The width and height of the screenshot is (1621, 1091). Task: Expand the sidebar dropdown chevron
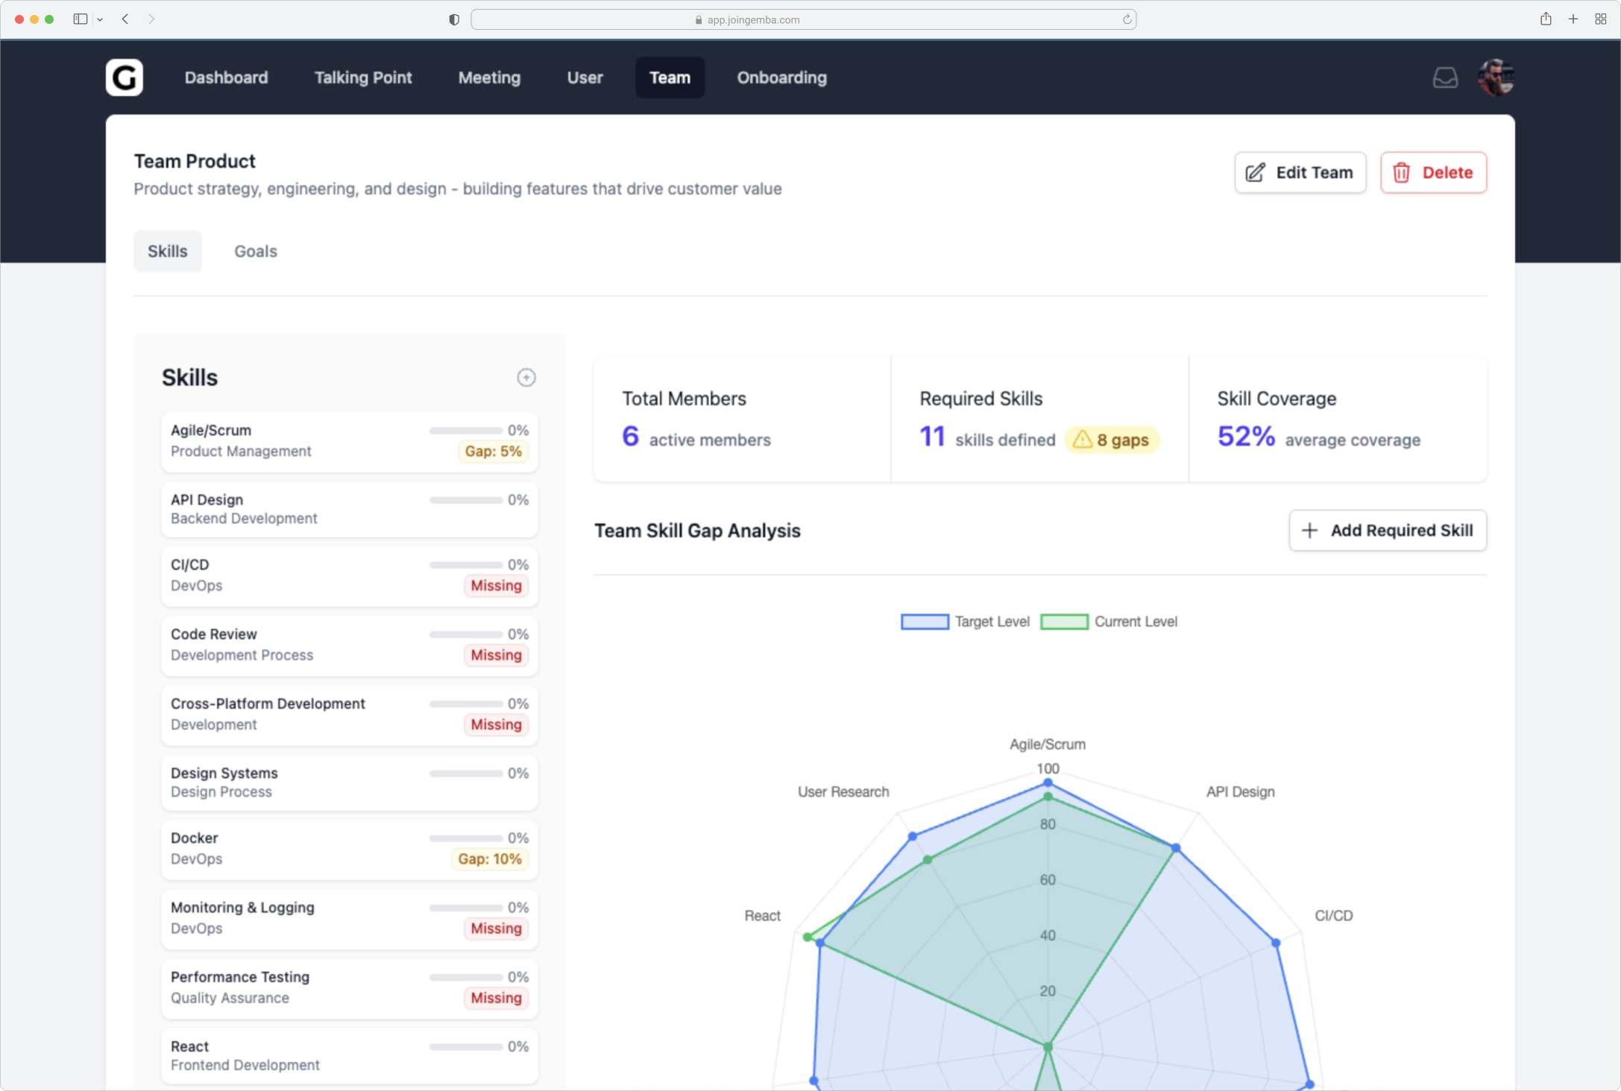pos(100,20)
